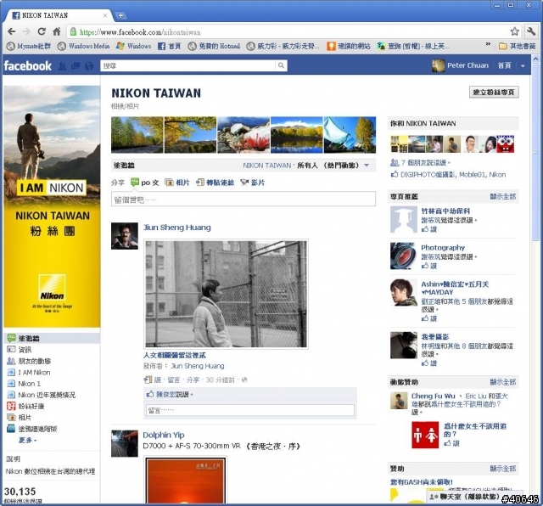Open Facebook 首頁 bookmark

(x=170, y=46)
